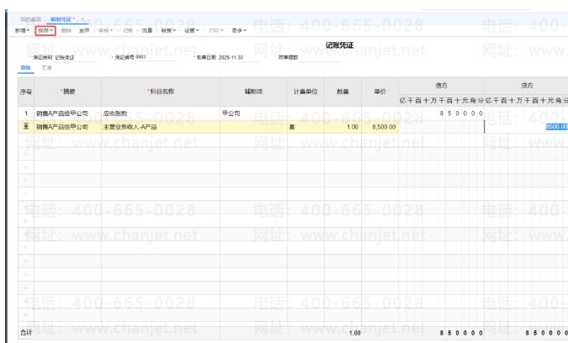Click the 计量单位 column header
Viewport: 568px width, 343px height.
305,92
